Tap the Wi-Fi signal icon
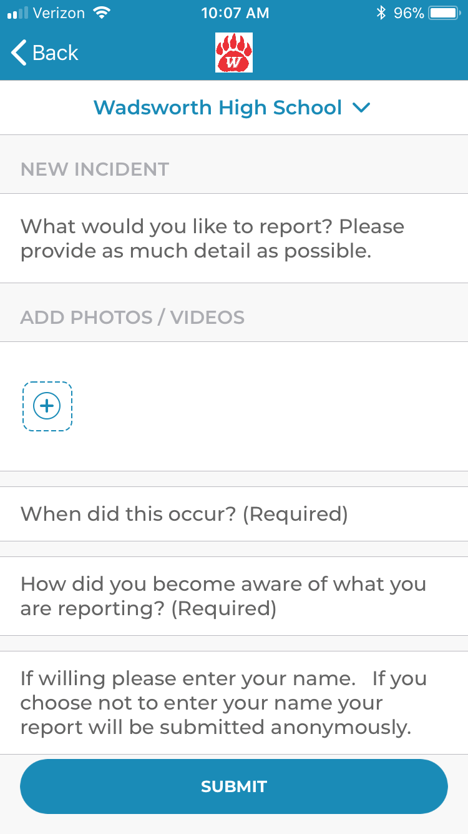 coord(100,13)
